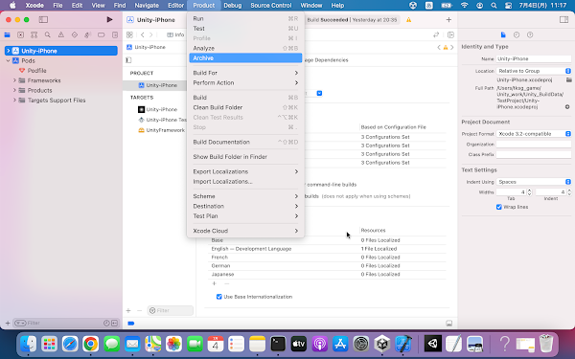Choose Analyze in the Product menu
575x359 pixels.
click(x=245, y=48)
